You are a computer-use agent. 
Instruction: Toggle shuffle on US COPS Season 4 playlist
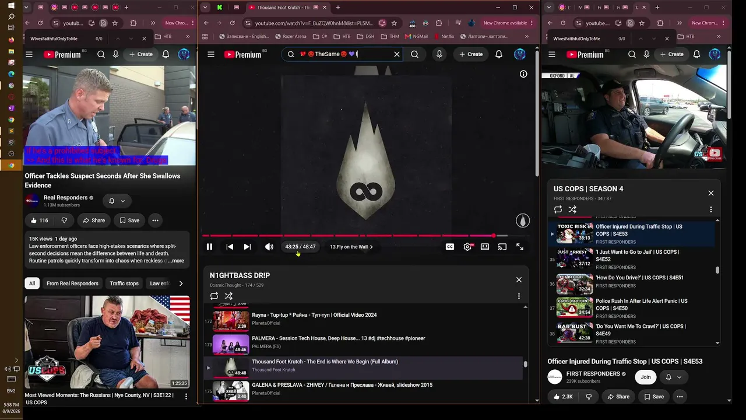coord(572,209)
